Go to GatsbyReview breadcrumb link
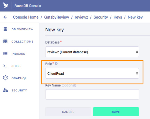The width and height of the screenshot is (150, 119). tap(57, 17)
